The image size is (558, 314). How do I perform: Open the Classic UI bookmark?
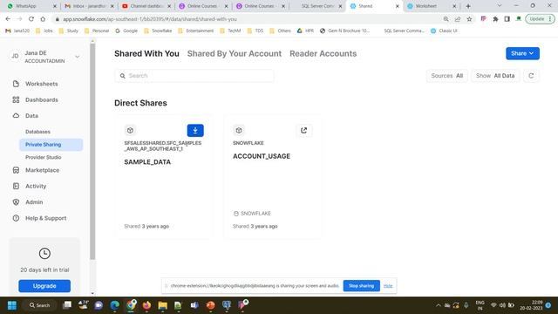point(444,31)
